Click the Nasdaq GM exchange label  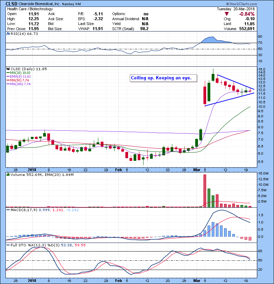71,4
